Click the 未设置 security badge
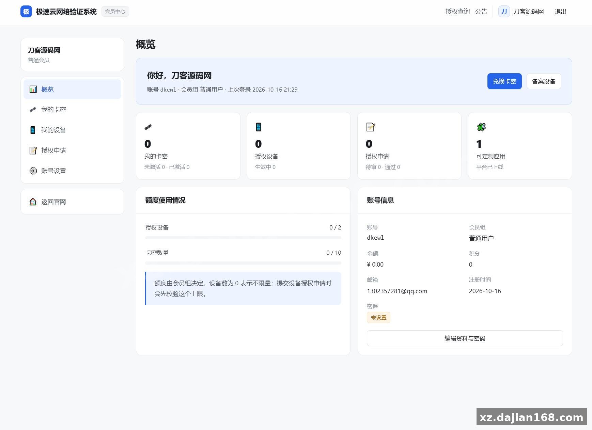Screen dimensions: 592x430 [378, 318]
